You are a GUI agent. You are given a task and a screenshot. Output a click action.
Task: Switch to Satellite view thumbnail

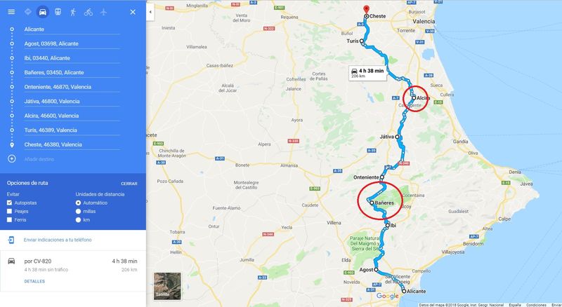click(167, 286)
